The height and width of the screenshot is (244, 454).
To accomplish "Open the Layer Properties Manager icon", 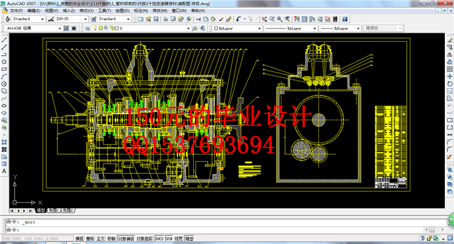I will 87,28.
